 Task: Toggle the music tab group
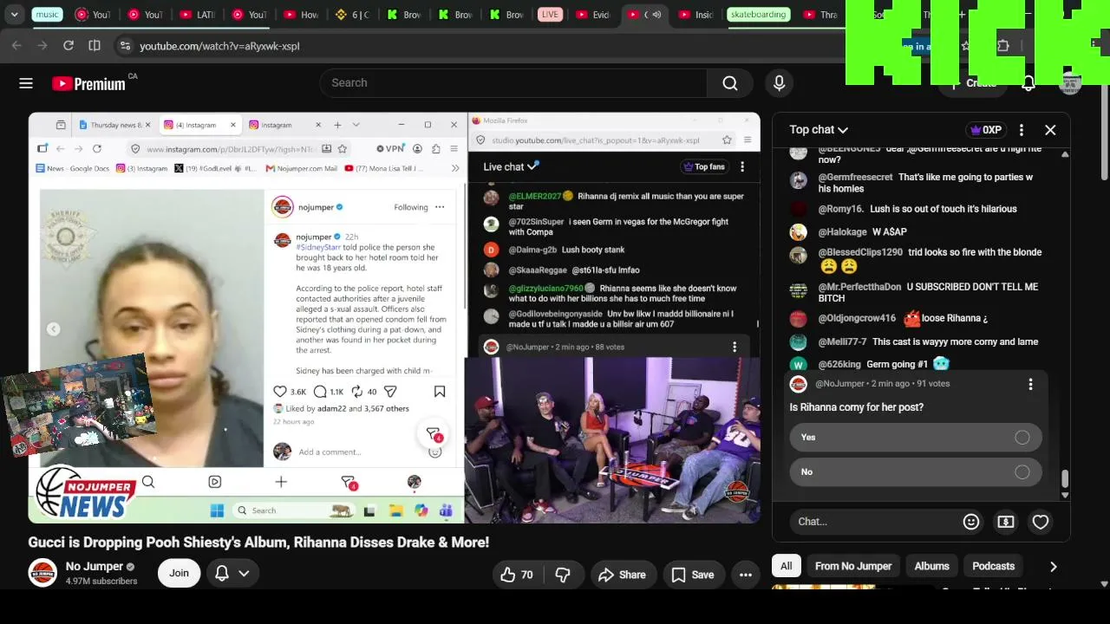click(x=48, y=15)
